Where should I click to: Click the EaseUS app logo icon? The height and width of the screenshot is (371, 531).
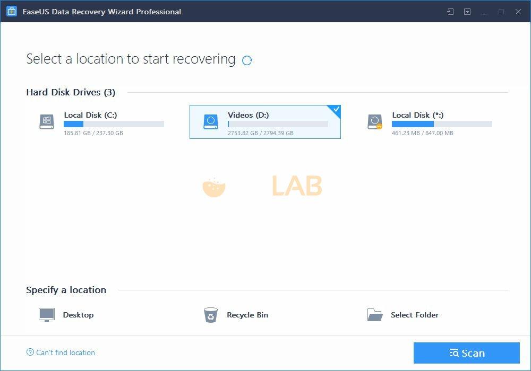tap(12, 11)
